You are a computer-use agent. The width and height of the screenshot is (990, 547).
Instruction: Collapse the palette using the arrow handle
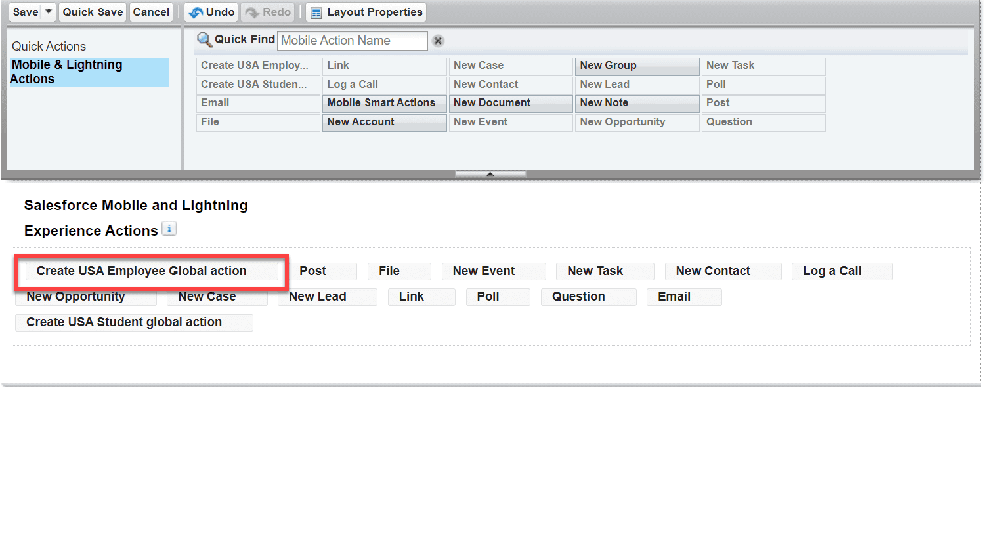[490, 173]
